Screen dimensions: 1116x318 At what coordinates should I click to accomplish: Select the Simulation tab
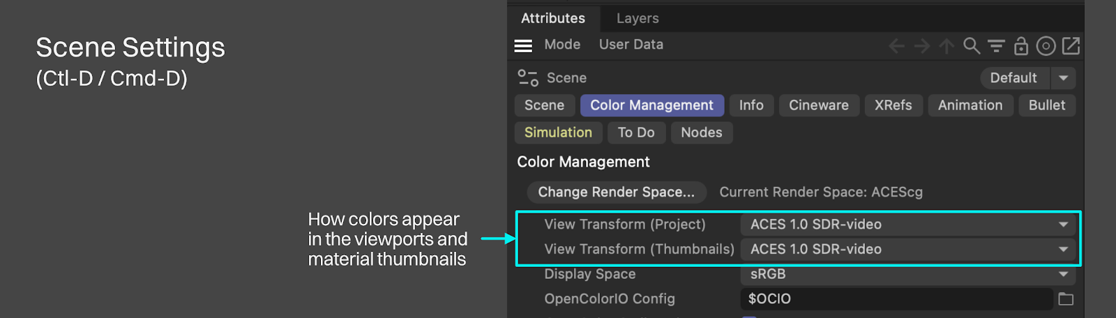pyautogui.click(x=558, y=132)
